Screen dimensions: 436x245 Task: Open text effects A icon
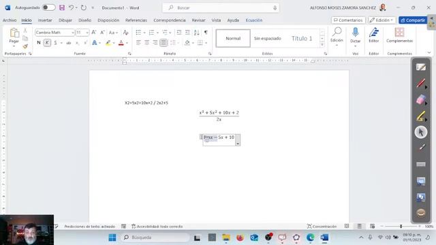[x=95, y=43]
